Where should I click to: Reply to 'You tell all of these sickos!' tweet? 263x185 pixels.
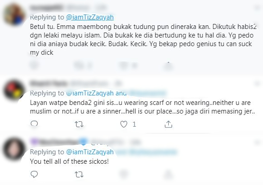(34, 174)
